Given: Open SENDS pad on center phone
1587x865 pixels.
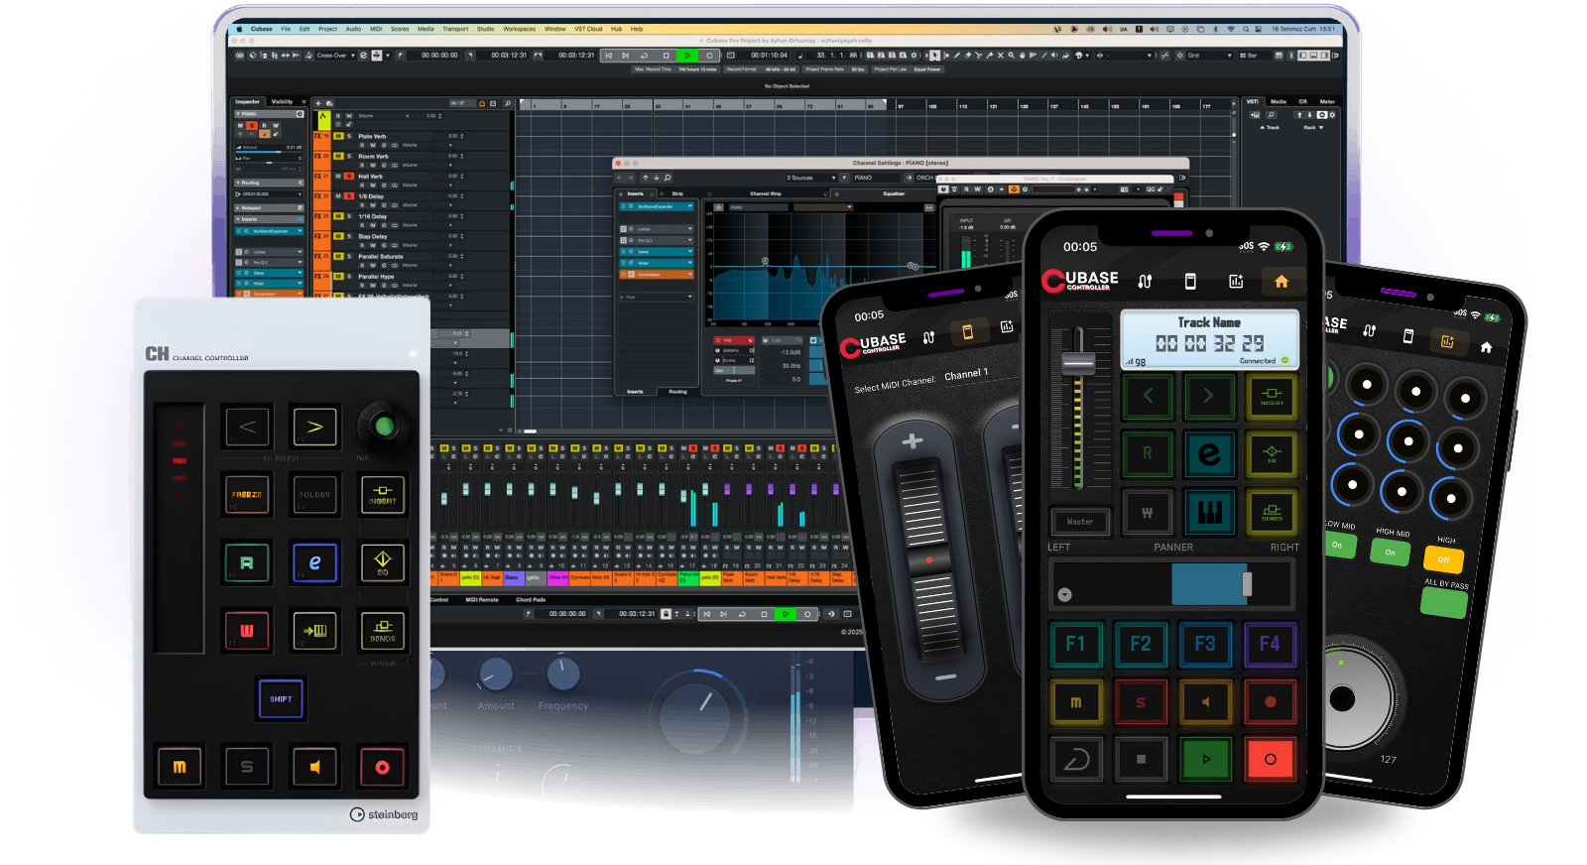Looking at the screenshot, I should point(1272,512).
